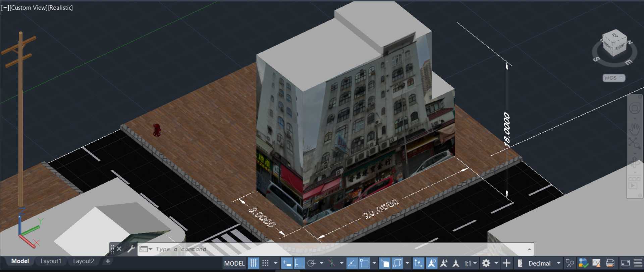Switch to the Layout2 tab

83,261
